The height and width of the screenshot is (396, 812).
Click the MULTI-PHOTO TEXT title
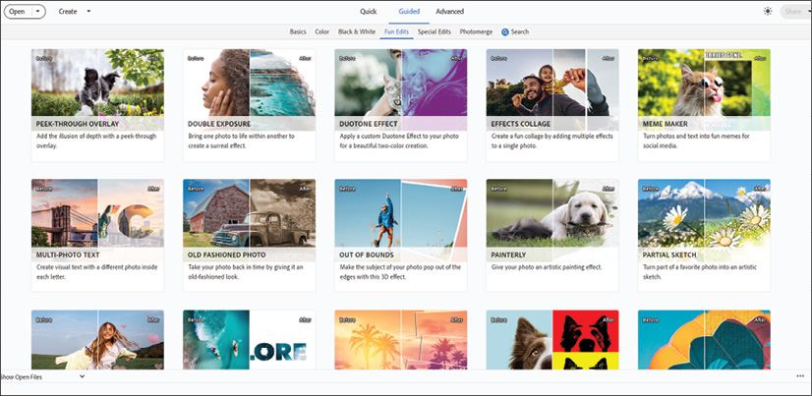[x=68, y=255]
